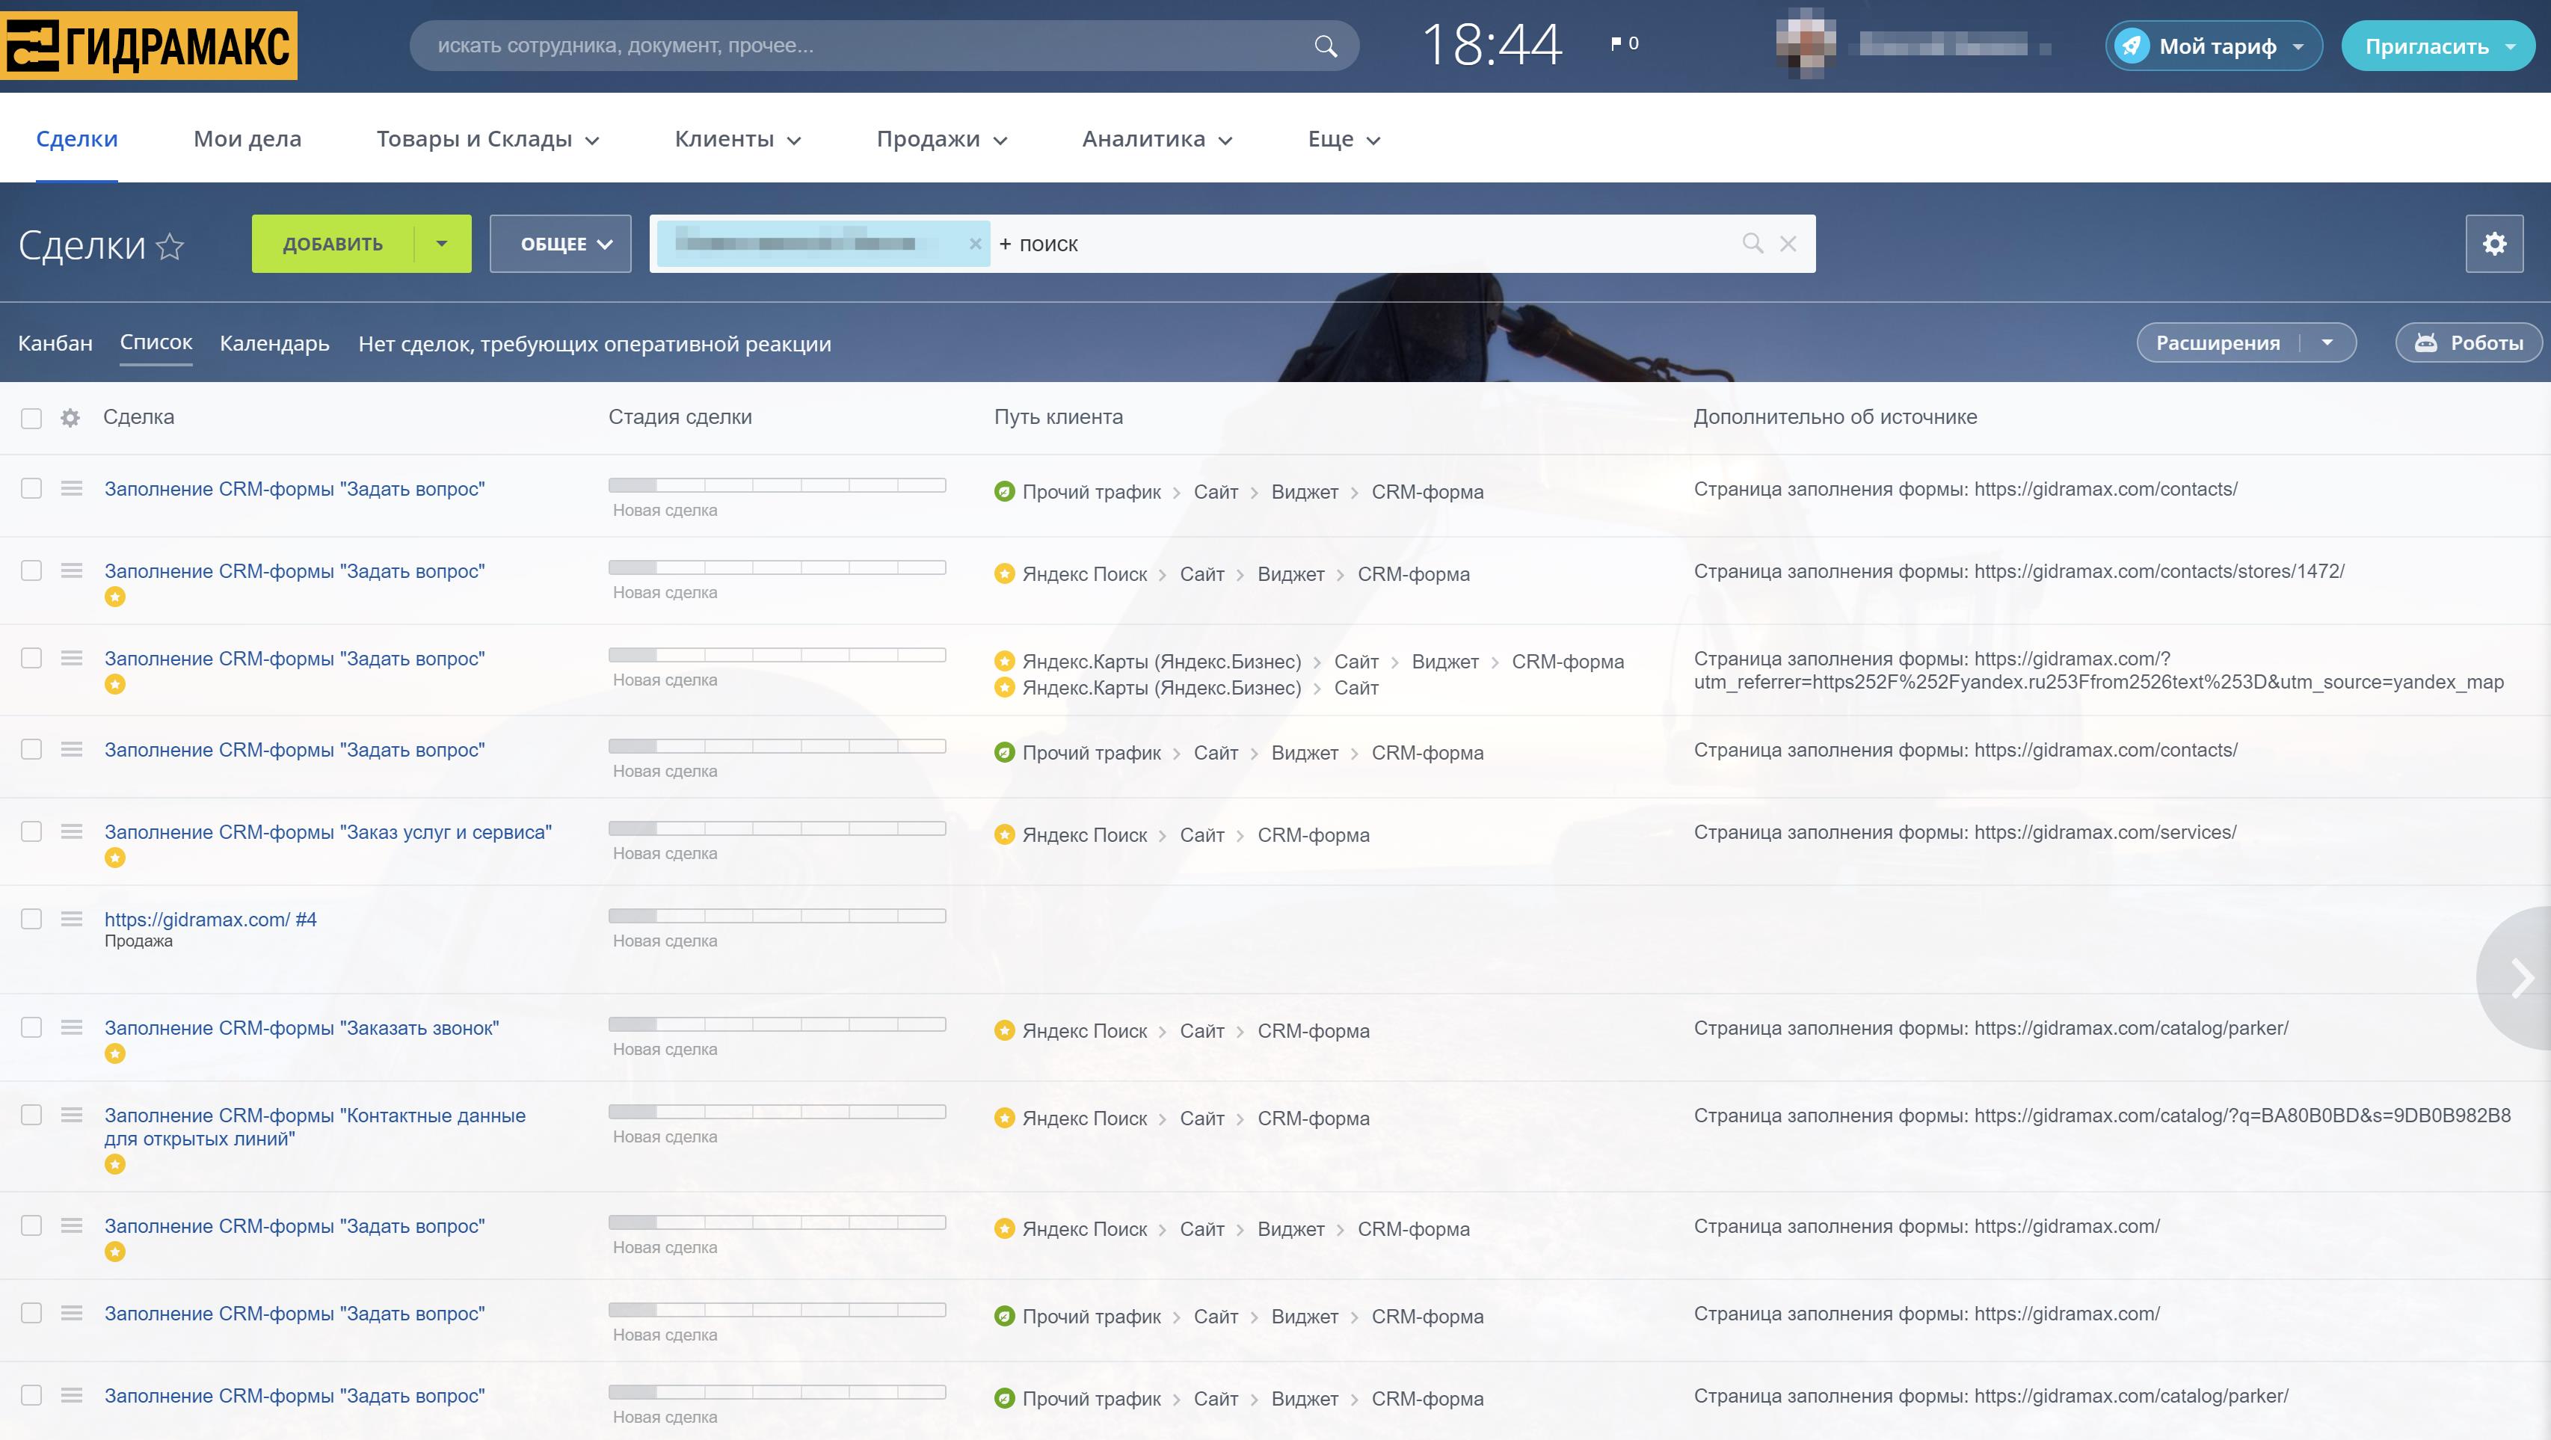Switch to the Канбан view
The height and width of the screenshot is (1440, 2551).
point(55,344)
